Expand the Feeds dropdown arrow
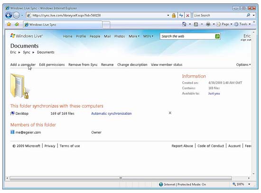Viewport: 261px width, 193px height. (202, 24)
